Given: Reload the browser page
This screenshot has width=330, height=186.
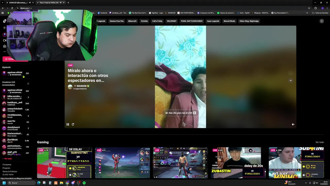Looking at the screenshot, I should pos(12,8).
